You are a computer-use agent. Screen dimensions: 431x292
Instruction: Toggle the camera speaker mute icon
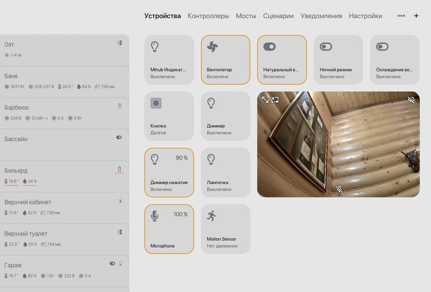click(x=411, y=99)
